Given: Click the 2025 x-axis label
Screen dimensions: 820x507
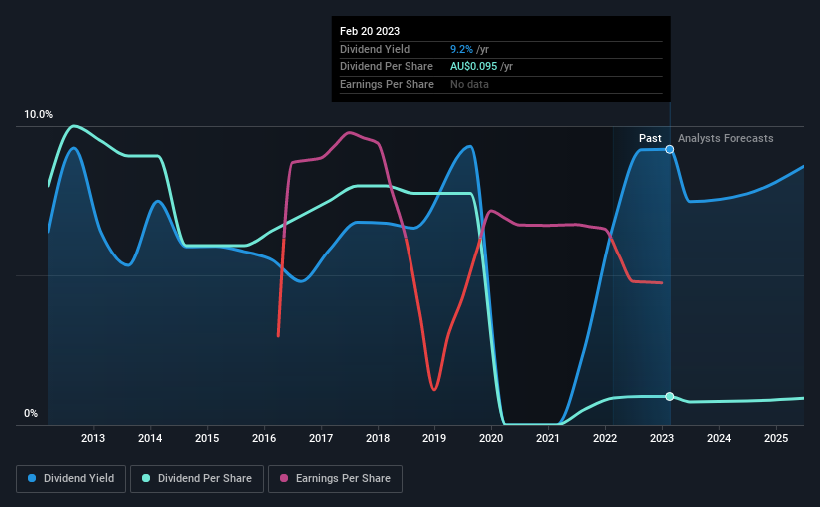Looking at the screenshot, I should pyautogui.click(x=776, y=438).
